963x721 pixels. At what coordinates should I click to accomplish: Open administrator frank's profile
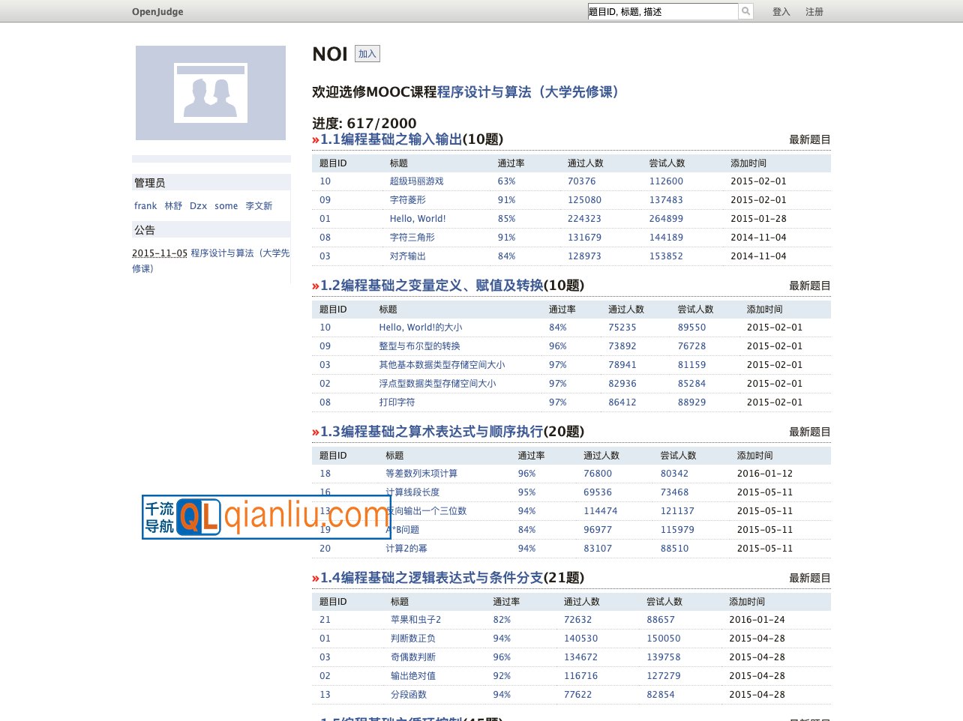tap(145, 205)
